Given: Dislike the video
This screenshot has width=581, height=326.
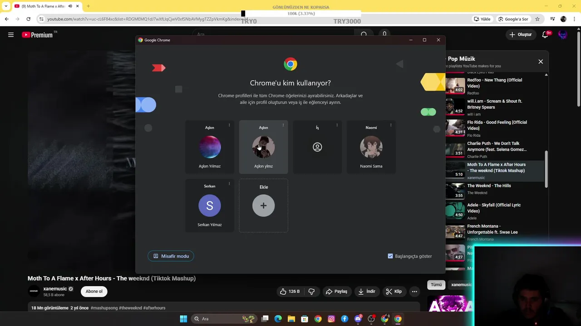Looking at the screenshot, I should click(x=311, y=292).
